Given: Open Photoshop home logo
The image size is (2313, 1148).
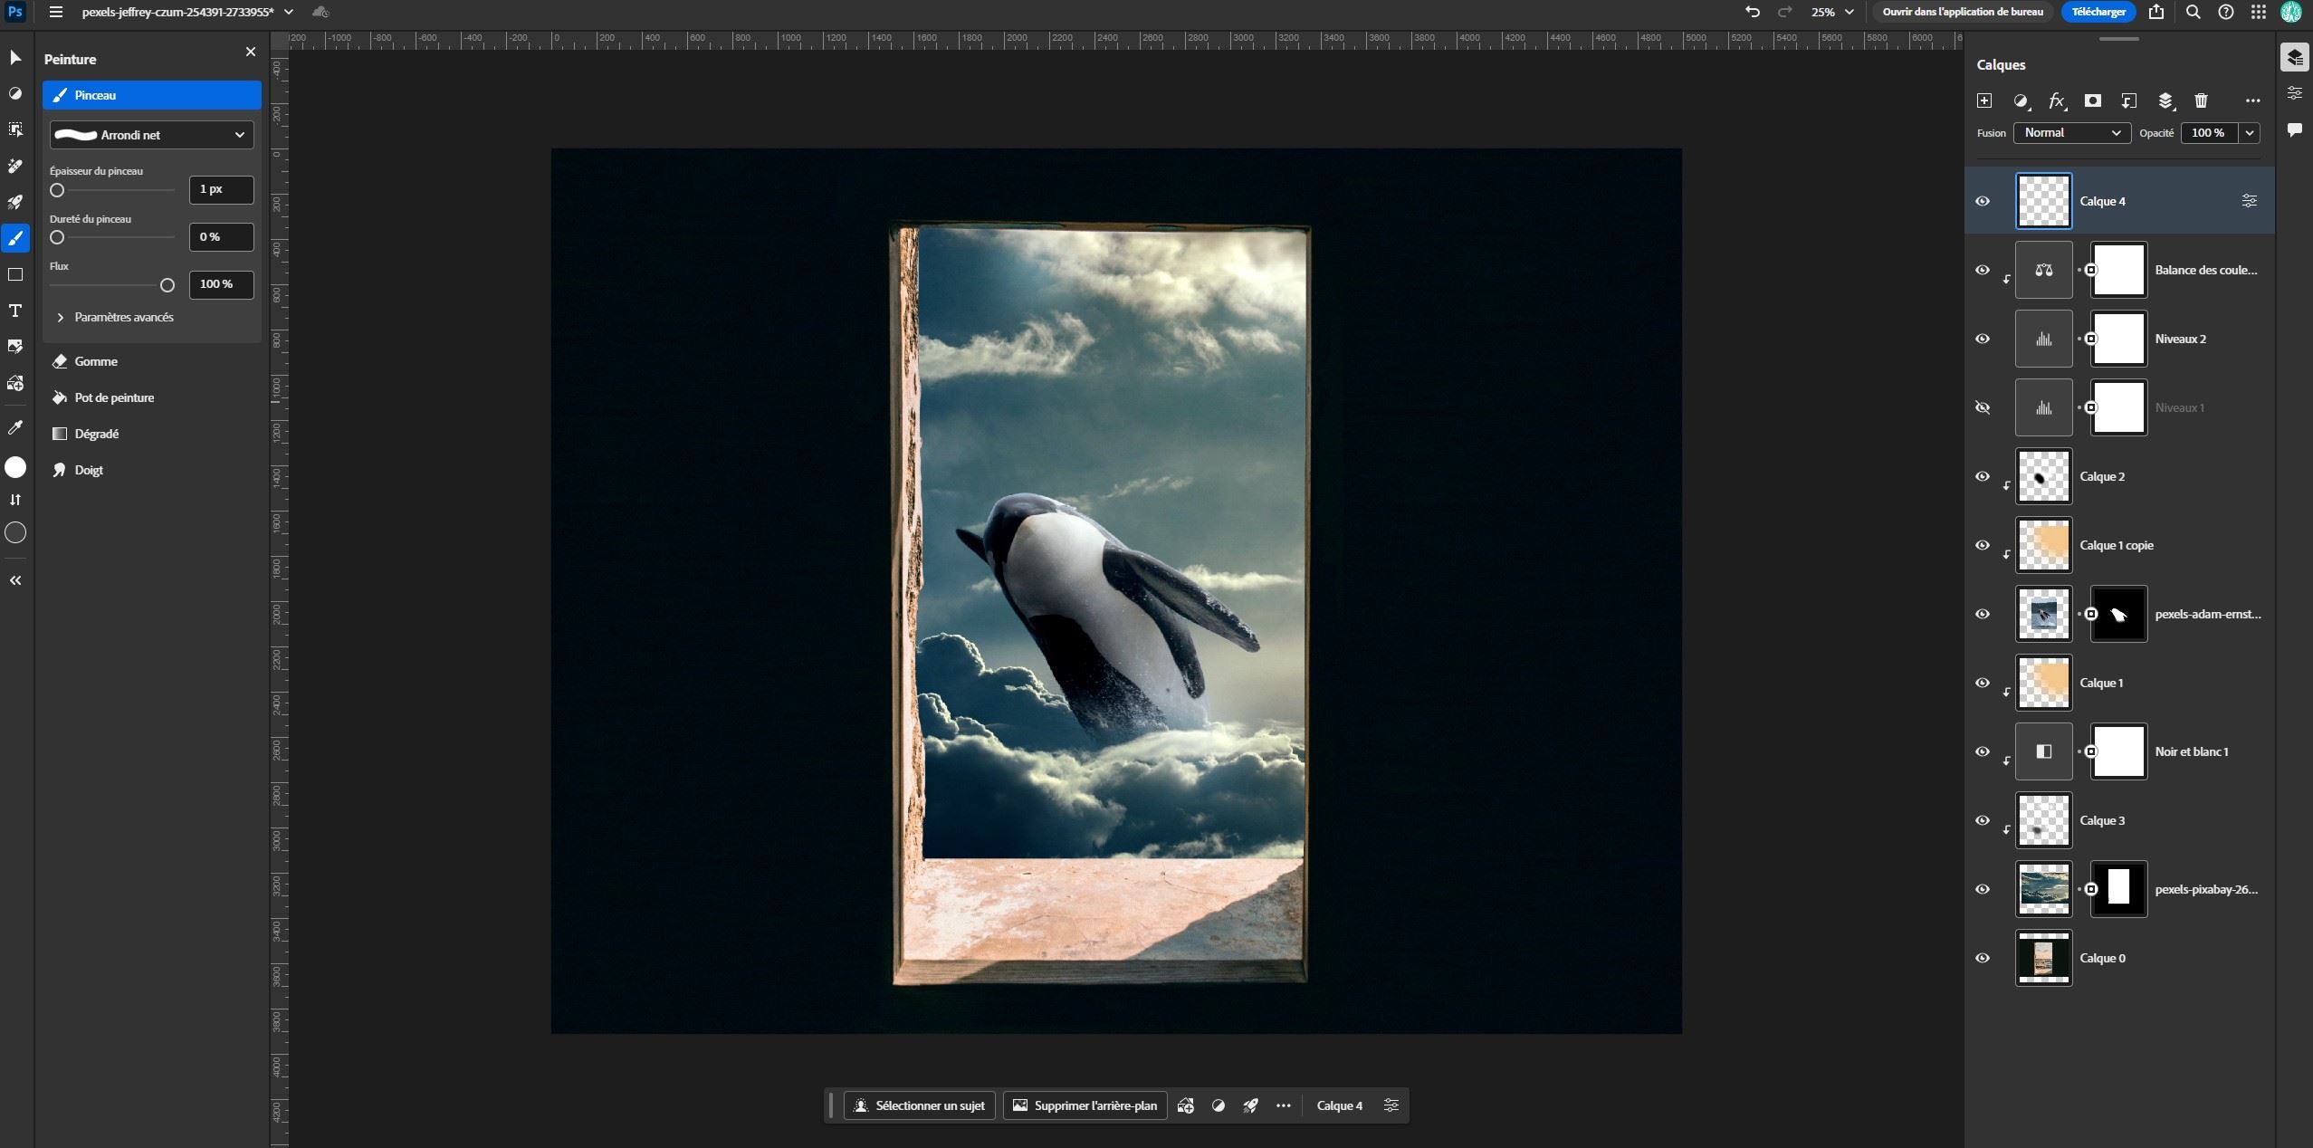Looking at the screenshot, I should 15,12.
